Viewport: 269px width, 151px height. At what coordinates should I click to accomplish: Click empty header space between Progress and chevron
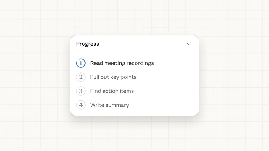pyautogui.click(x=143, y=44)
